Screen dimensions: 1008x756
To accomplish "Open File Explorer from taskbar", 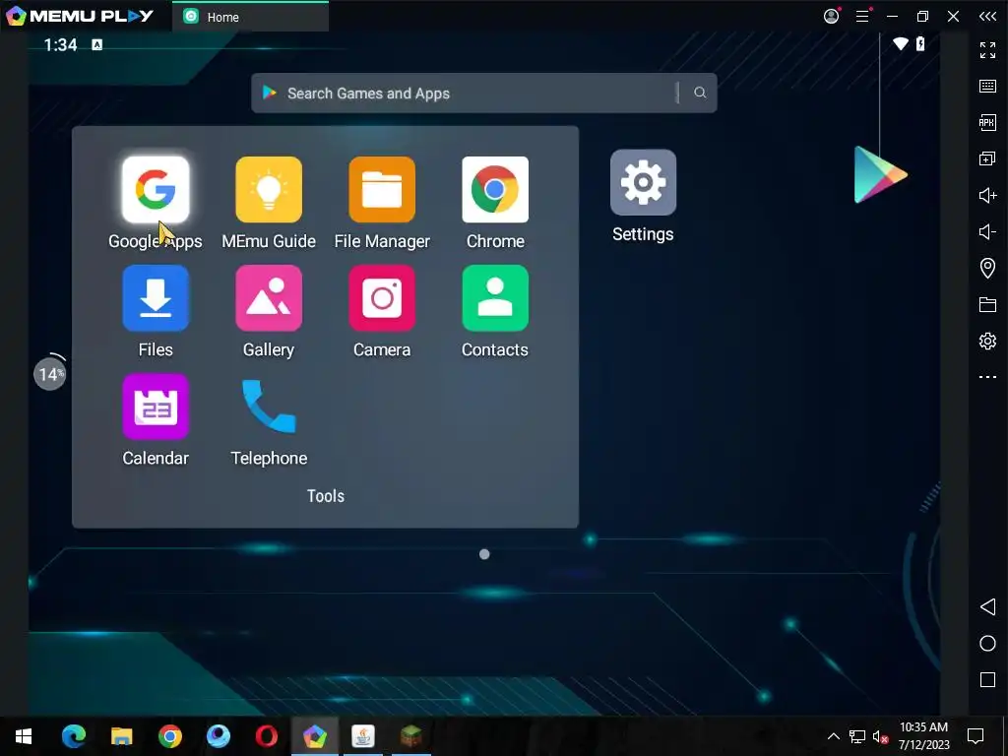I will click(121, 736).
